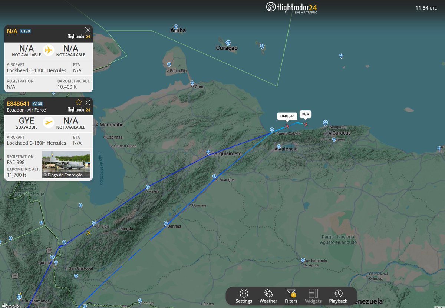Select the airport pin at Maiquetia
This screenshot has width=445, height=308.
tap(325, 123)
